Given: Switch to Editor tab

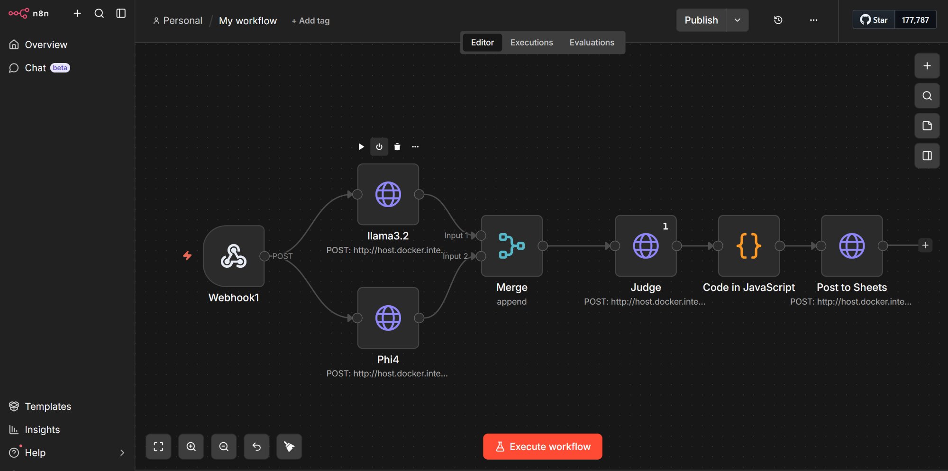Looking at the screenshot, I should click(x=482, y=43).
